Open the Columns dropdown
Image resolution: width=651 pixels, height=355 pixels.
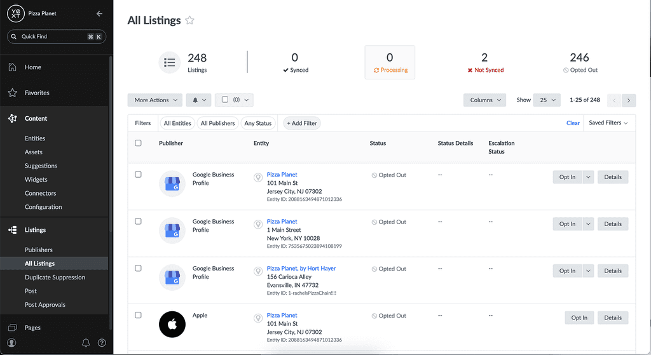tap(484, 100)
